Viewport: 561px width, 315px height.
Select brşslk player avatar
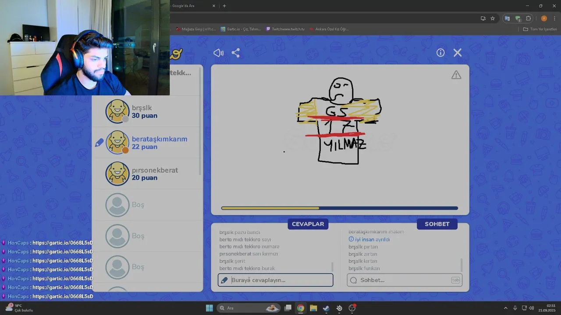coord(117,112)
